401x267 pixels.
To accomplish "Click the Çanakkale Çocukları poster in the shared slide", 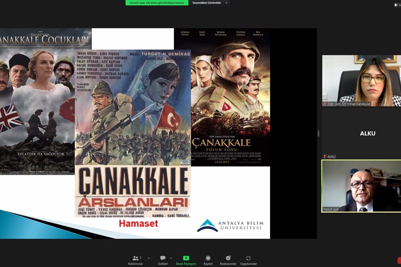I will pyautogui.click(x=37, y=101).
